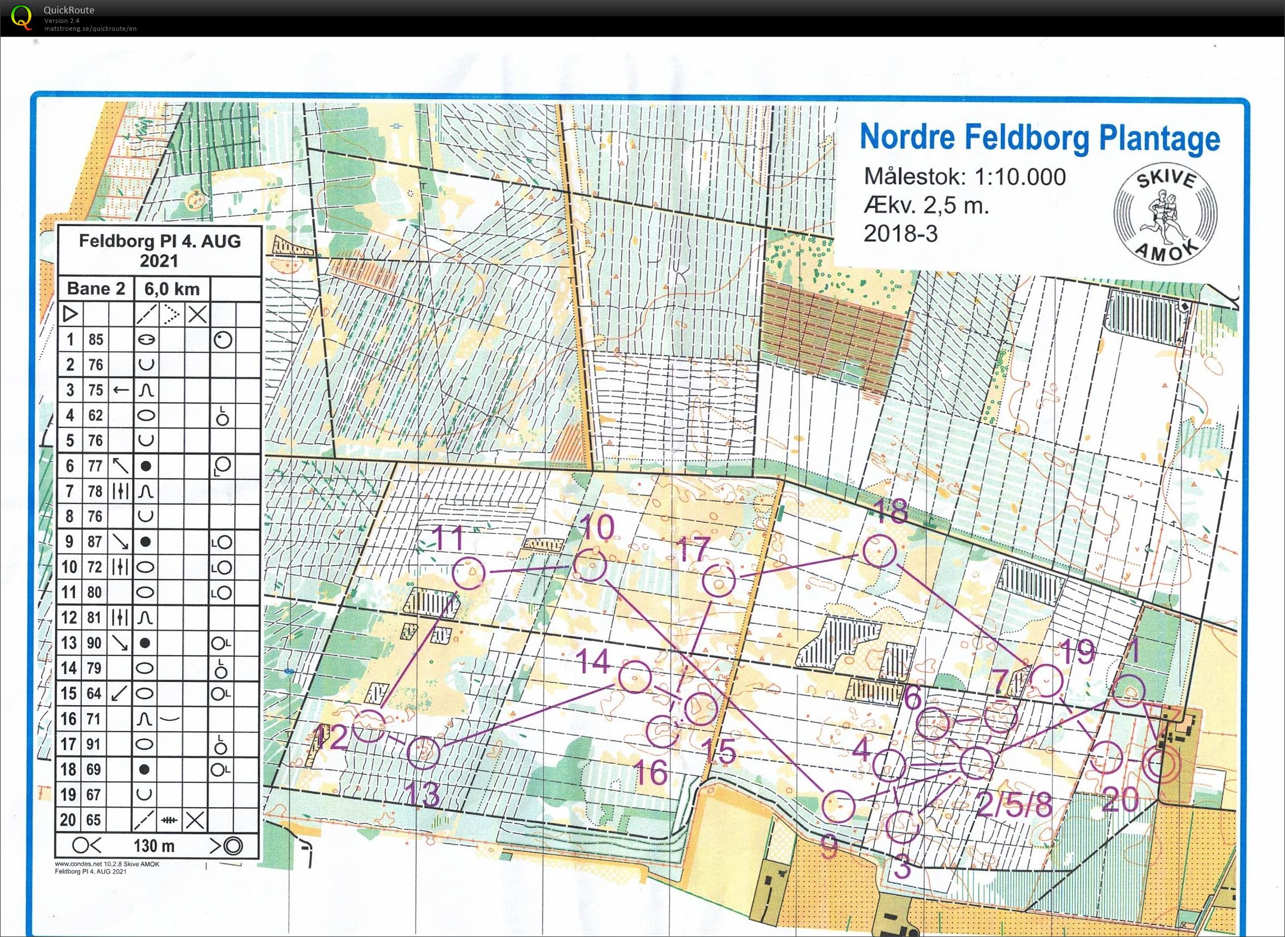Click code 85 in control row 1
Image resolution: width=1285 pixels, height=937 pixels.
[96, 339]
